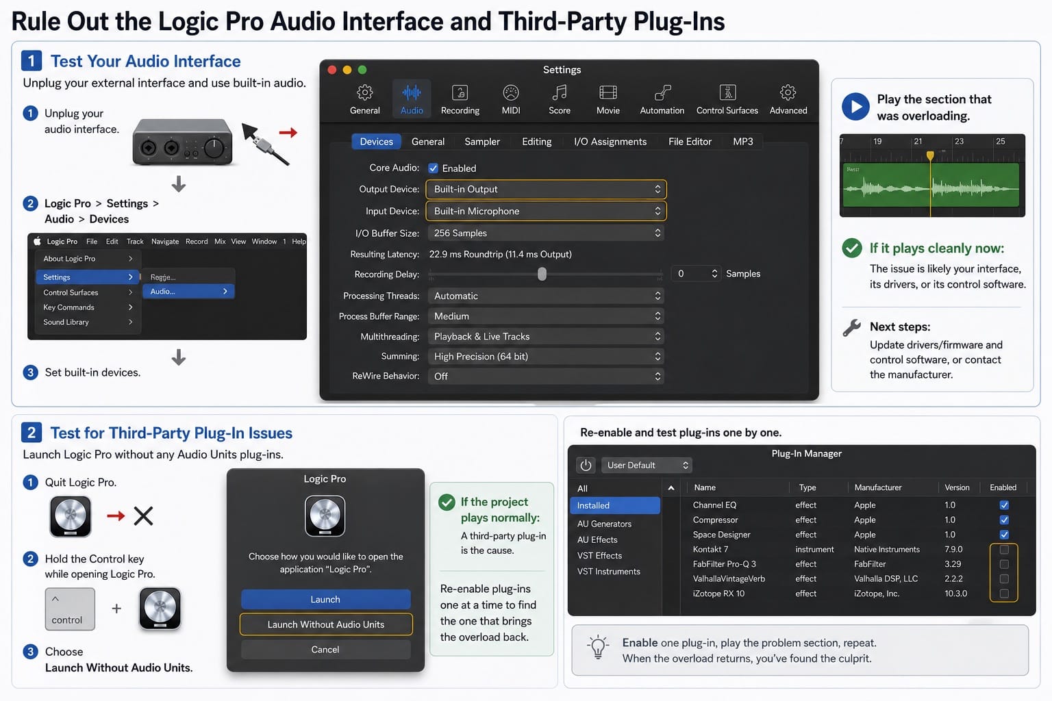Click the control key cap
The image size is (1052, 701).
pyautogui.click(x=70, y=609)
